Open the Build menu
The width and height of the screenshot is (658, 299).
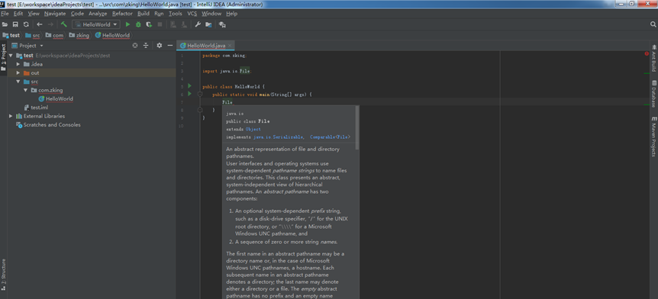click(x=143, y=14)
